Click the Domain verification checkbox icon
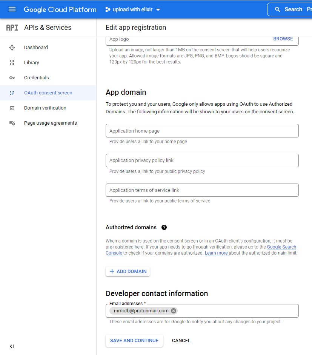312x355 pixels. [x=12, y=108]
